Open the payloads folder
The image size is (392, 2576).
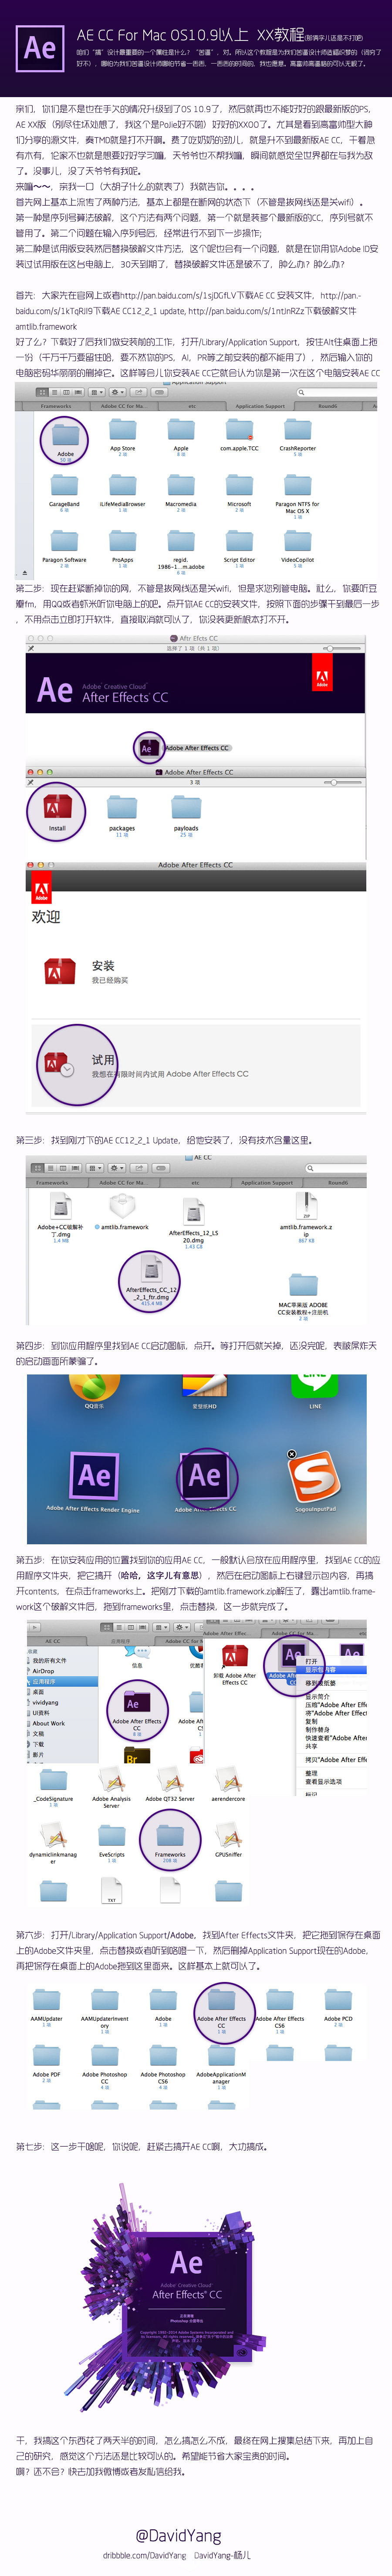(x=186, y=813)
